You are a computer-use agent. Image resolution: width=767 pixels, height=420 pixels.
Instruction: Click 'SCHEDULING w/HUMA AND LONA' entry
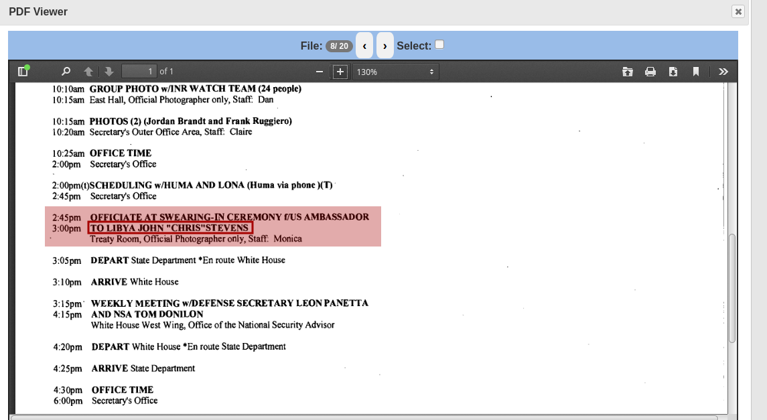[x=211, y=185]
